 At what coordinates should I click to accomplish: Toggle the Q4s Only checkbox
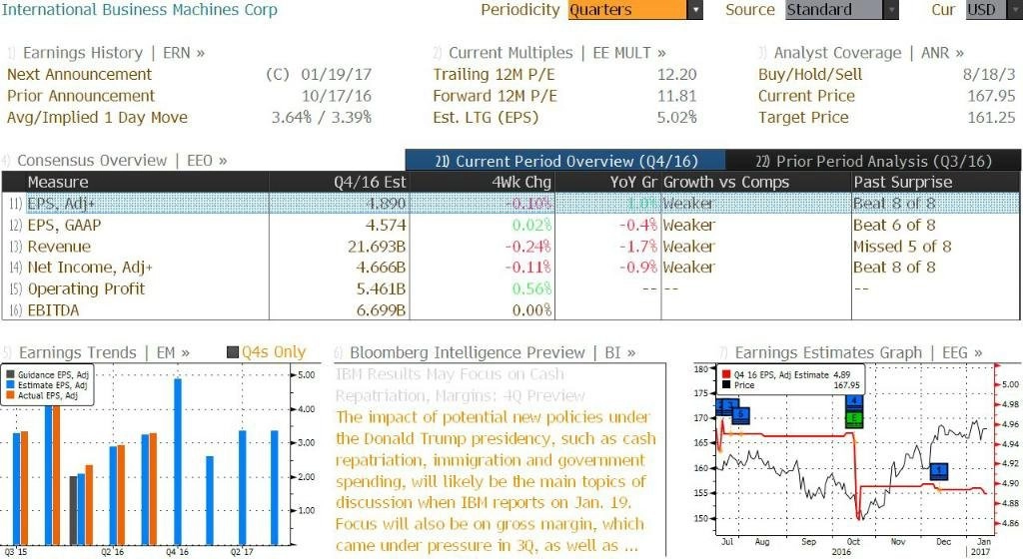click(233, 352)
